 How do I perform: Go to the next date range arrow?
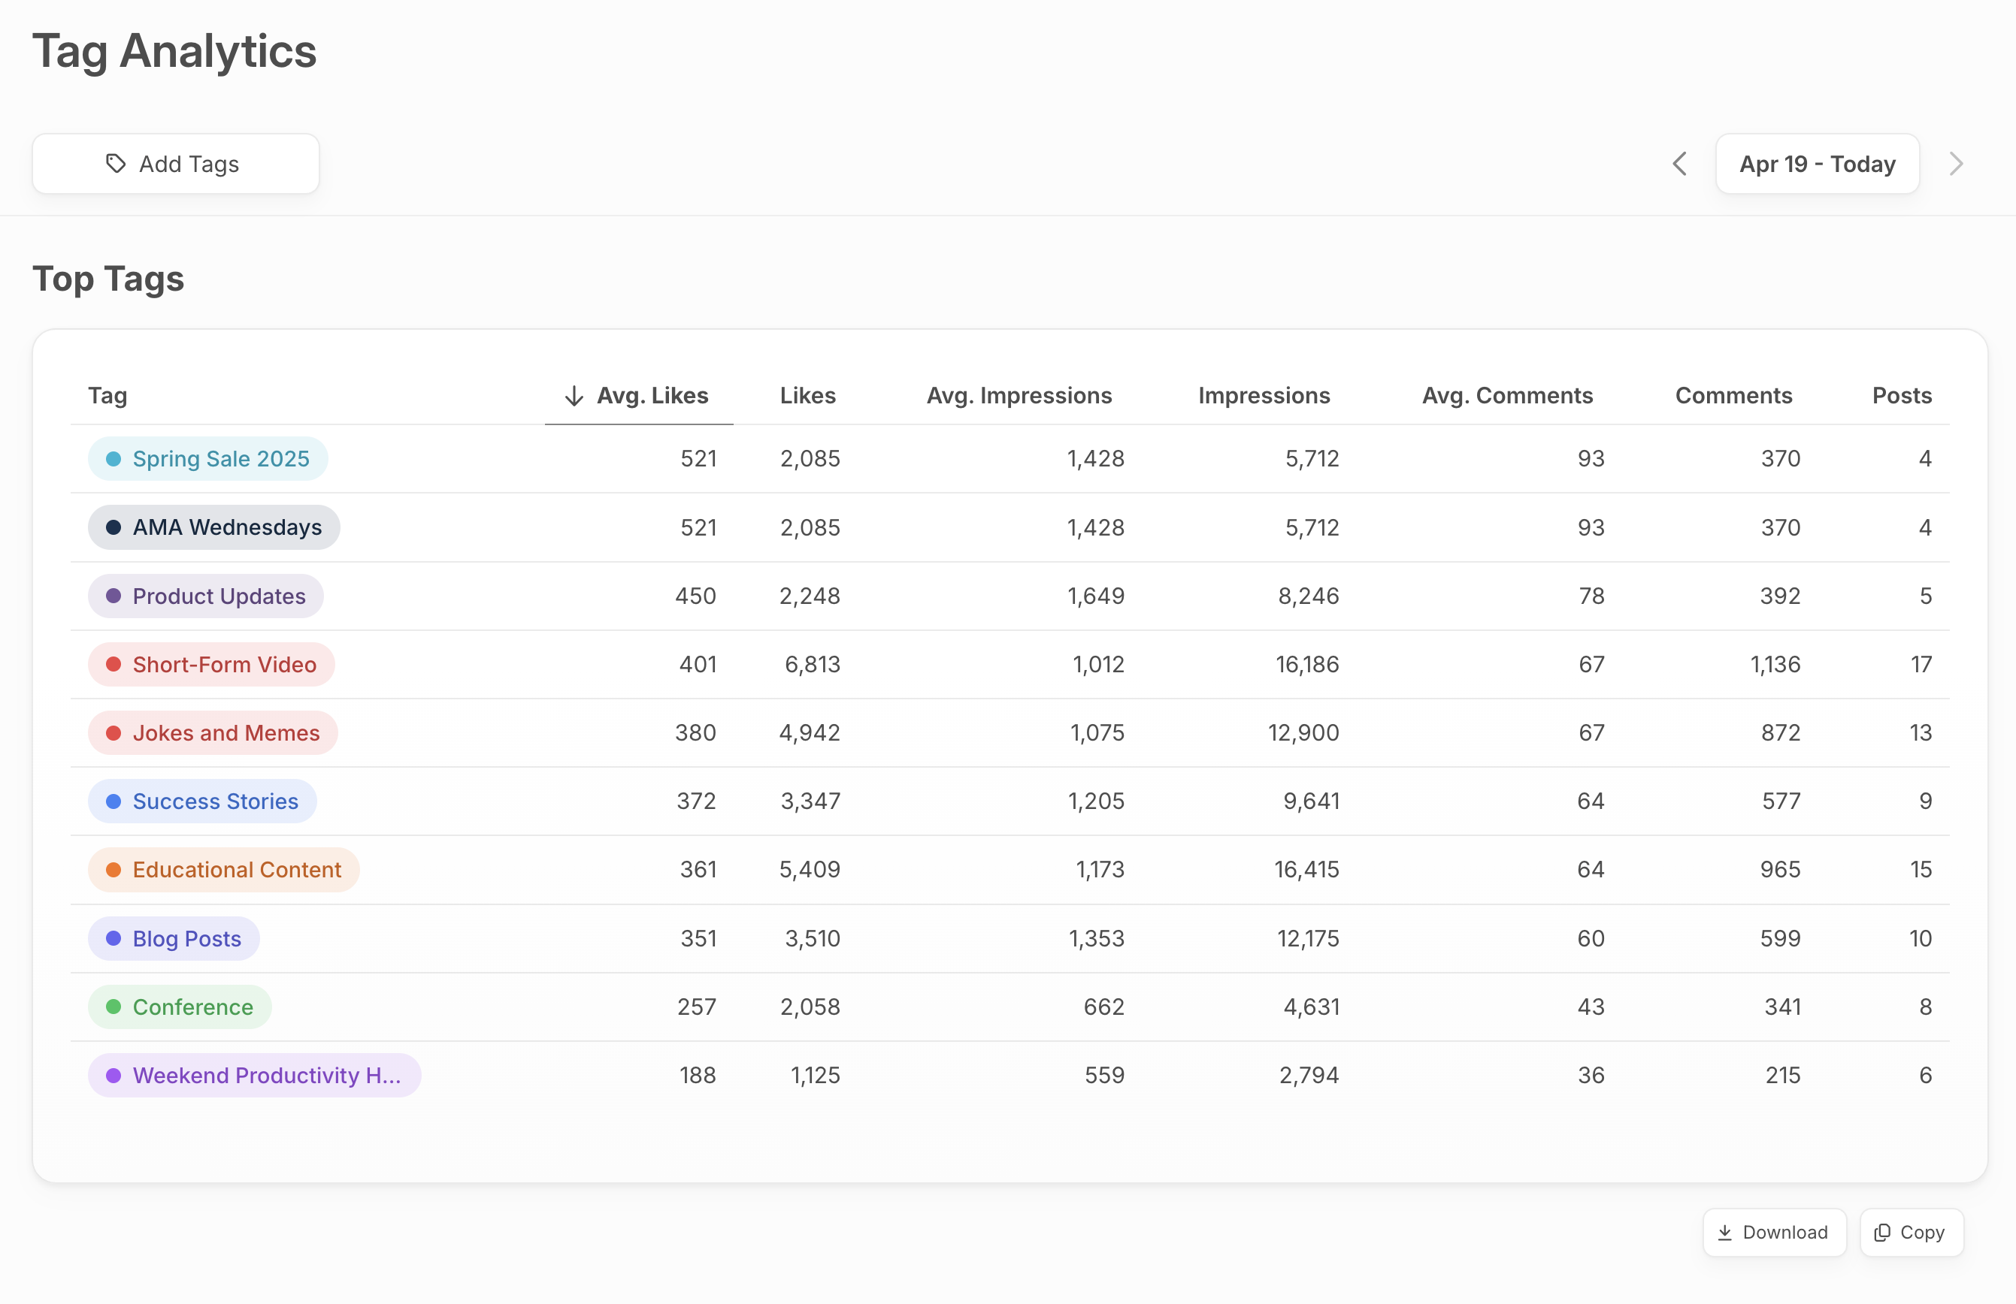click(x=1956, y=163)
